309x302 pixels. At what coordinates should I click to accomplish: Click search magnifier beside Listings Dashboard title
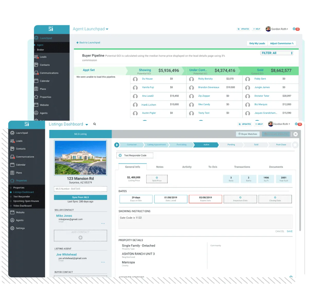[x=95, y=124]
